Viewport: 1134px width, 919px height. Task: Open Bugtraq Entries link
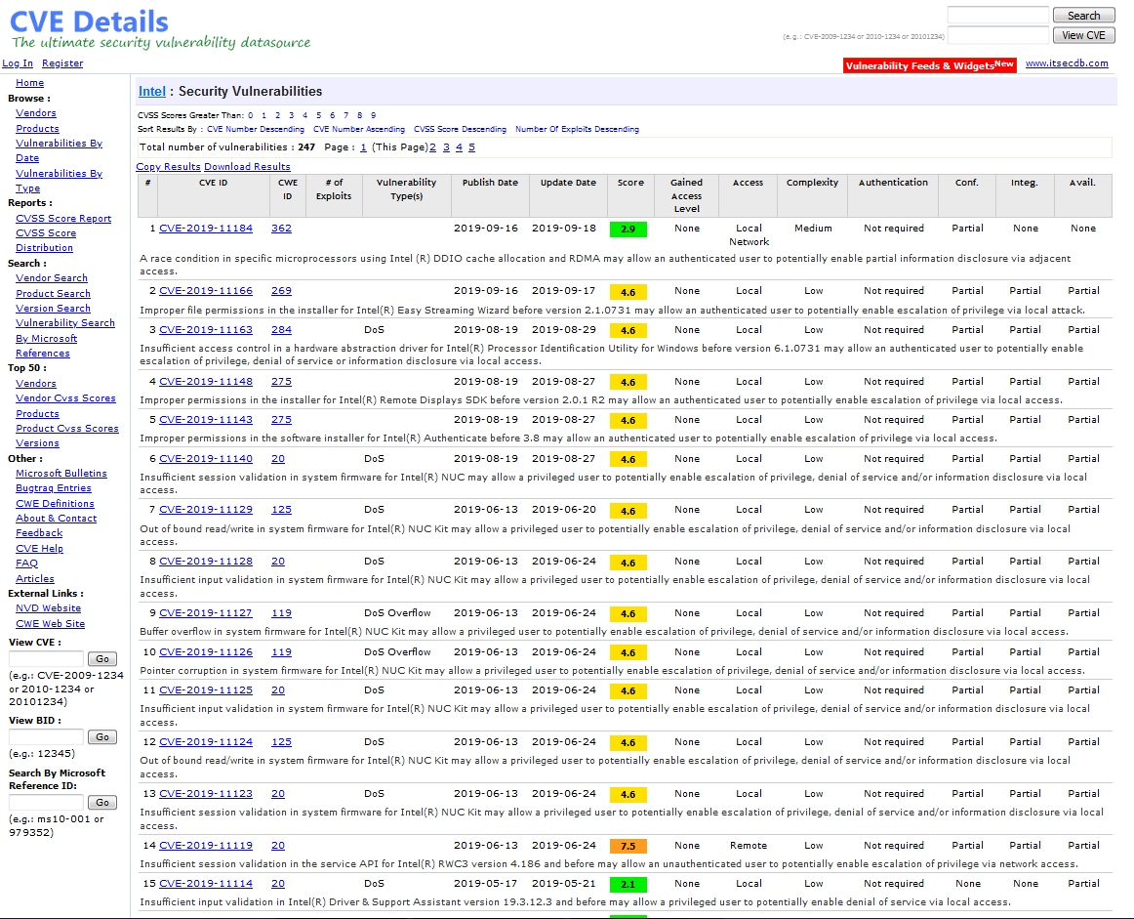tap(54, 487)
